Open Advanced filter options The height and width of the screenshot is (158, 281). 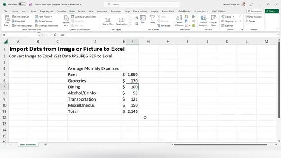164,26
